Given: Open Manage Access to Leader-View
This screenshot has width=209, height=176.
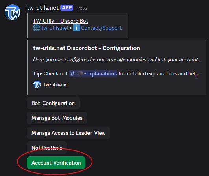Looking at the screenshot, I should (68, 133).
